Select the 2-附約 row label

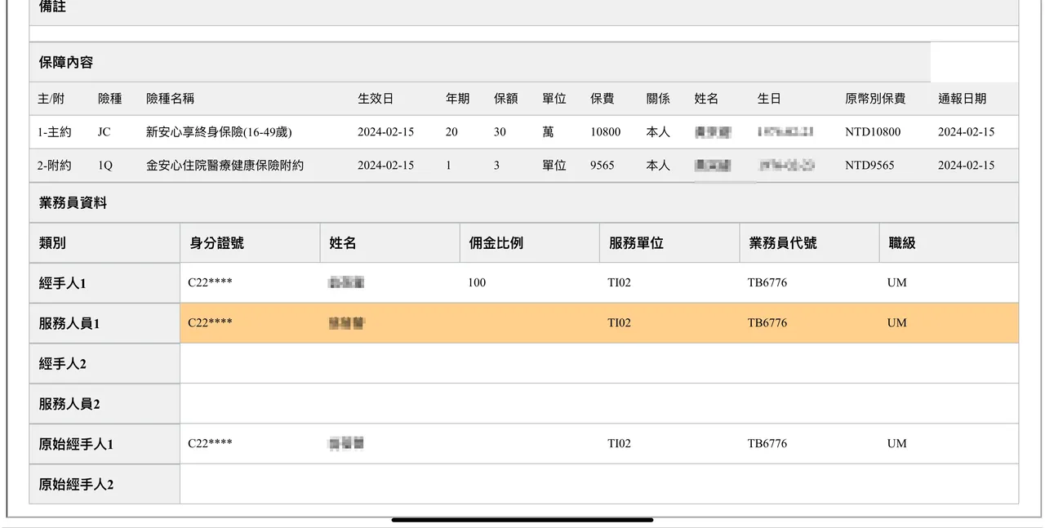(54, 166)
